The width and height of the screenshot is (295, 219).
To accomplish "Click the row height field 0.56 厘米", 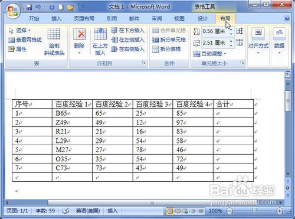I will (x=215, y=31).
